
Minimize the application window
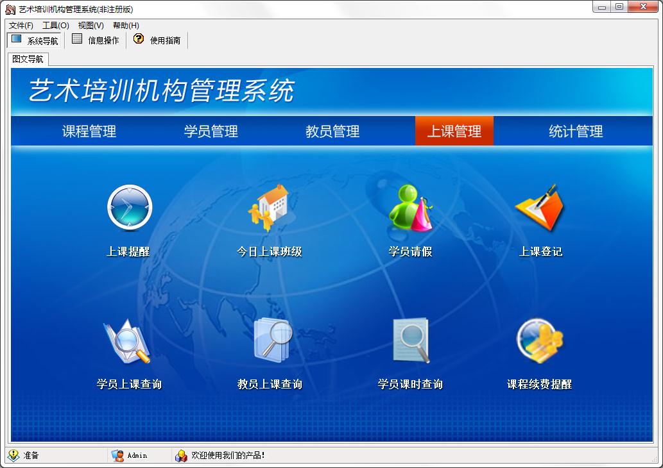tap(602, 7)
